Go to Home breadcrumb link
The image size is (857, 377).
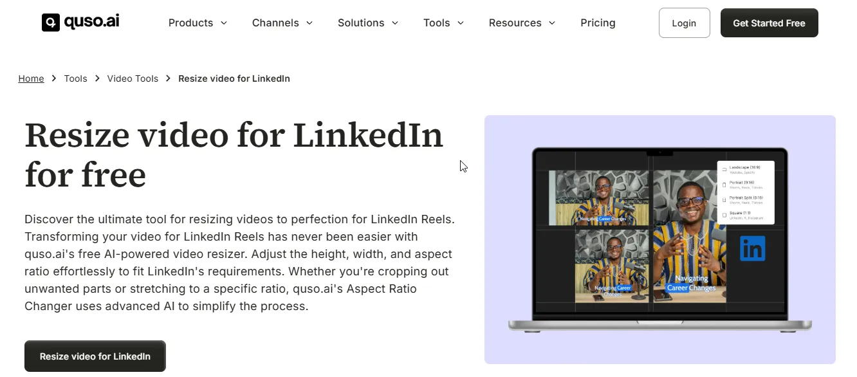(x=31, y=78)
